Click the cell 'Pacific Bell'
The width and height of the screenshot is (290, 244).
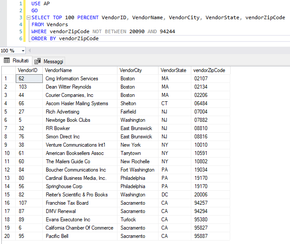pos(80,236)
